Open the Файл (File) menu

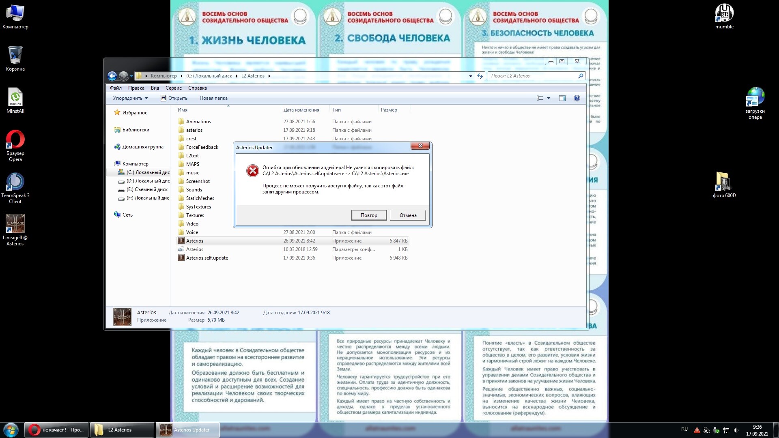[116, 87]
